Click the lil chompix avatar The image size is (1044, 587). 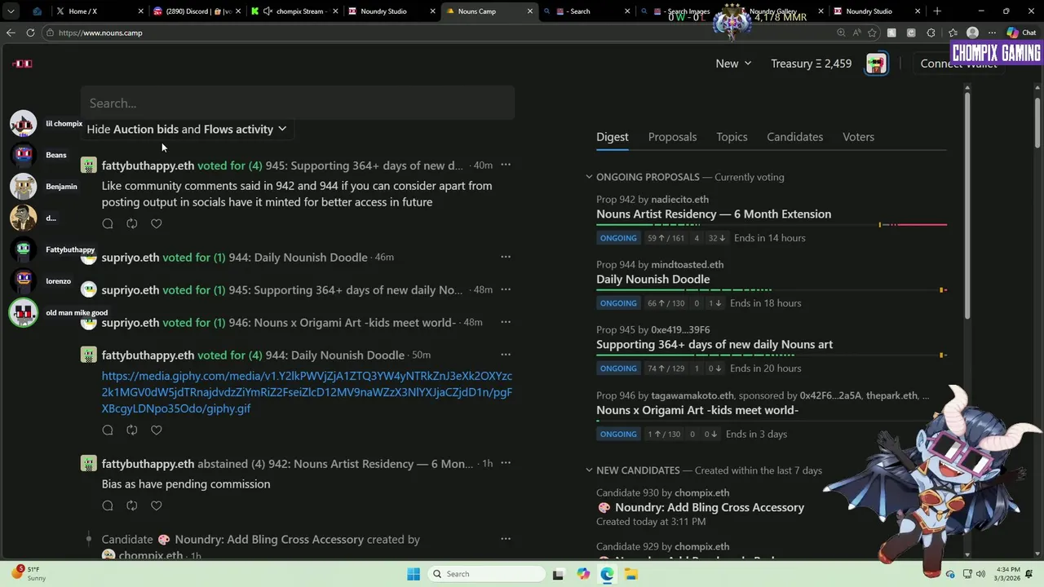23,123
